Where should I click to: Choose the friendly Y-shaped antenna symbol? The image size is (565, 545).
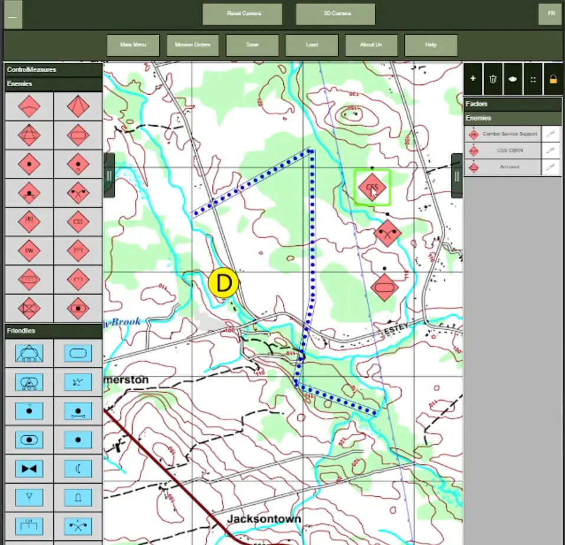[x=29, y=497]
